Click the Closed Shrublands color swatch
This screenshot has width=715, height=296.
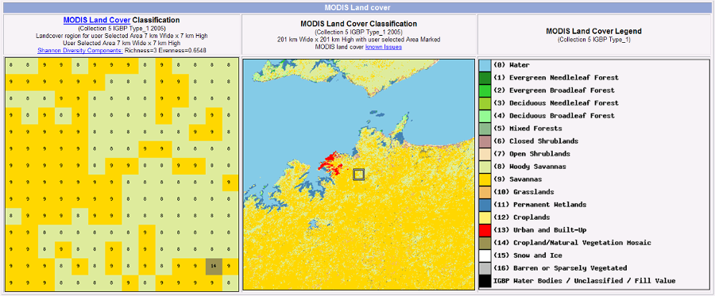click(485, 141)
